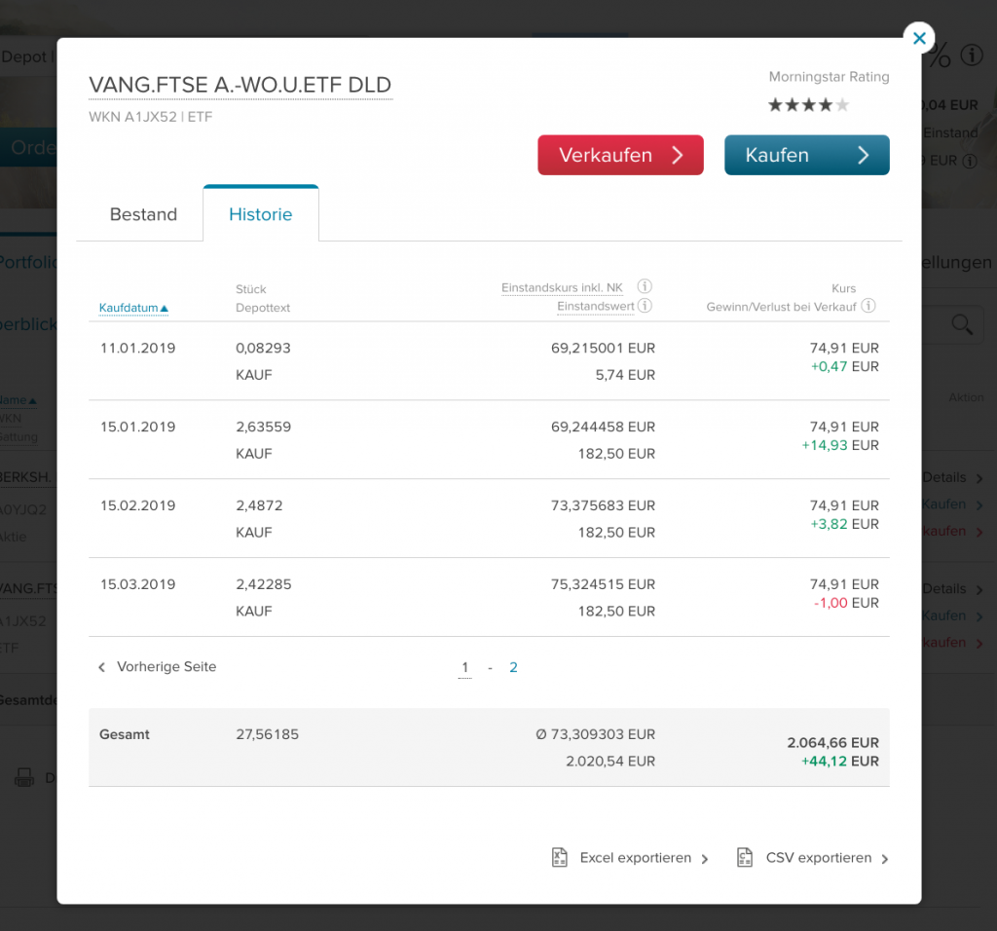Select cost price 75,324515 EUR

603,585
